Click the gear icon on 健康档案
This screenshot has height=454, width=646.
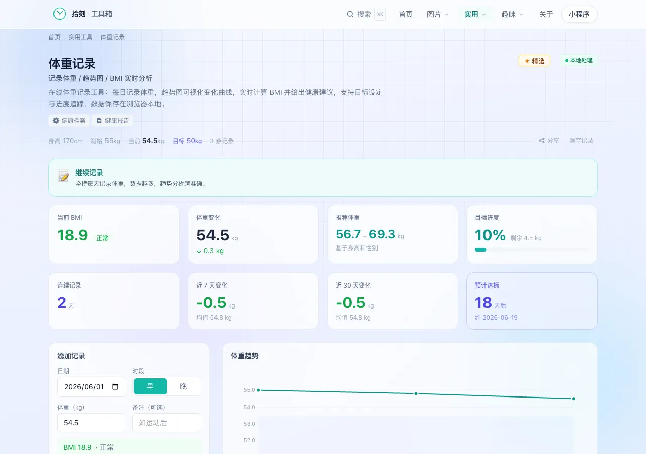tap(56, 121)
